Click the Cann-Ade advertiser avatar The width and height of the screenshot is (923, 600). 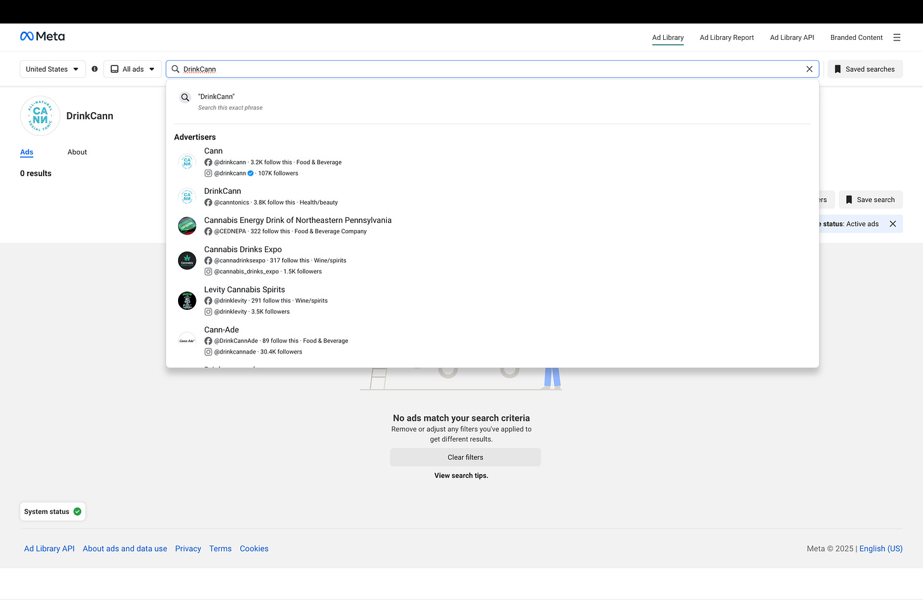187,340
